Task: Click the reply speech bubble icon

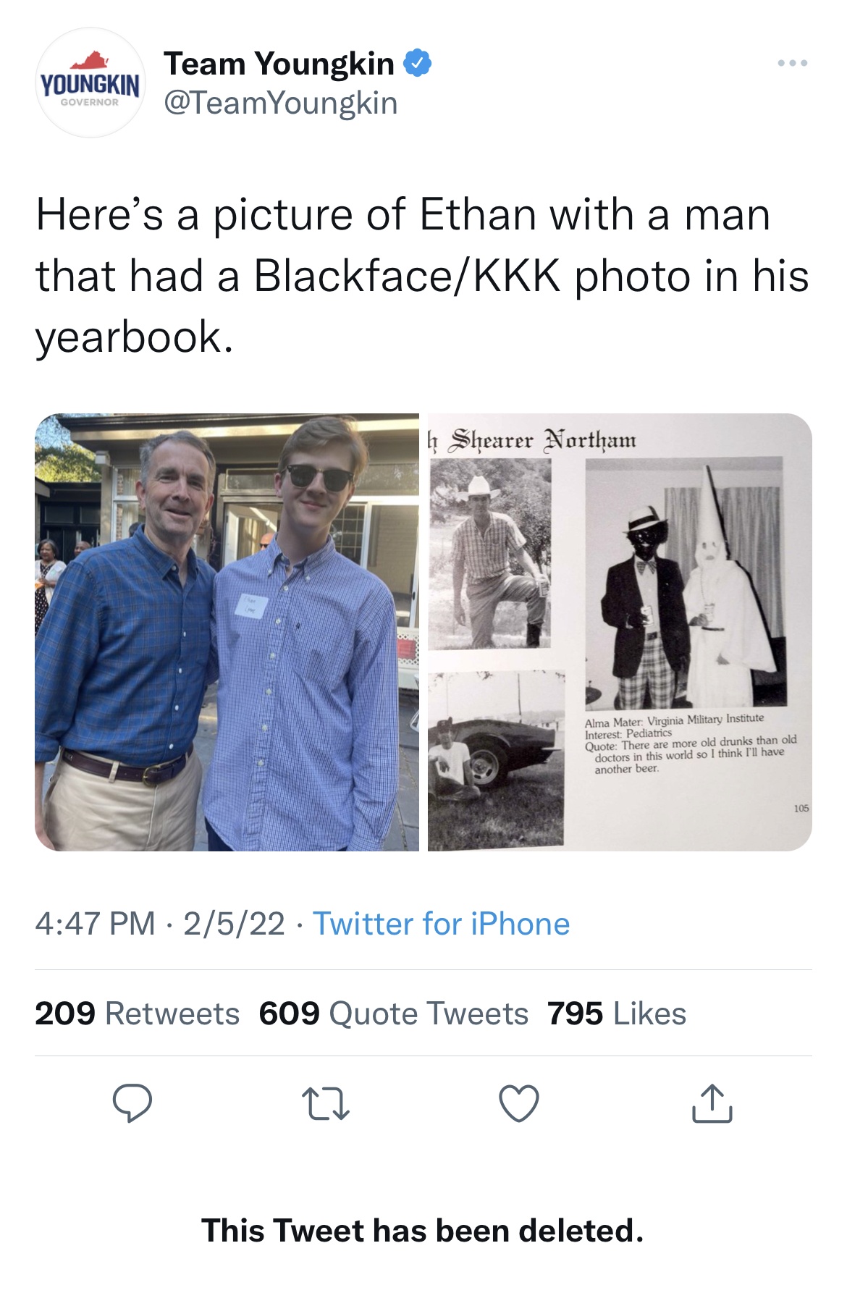Action: pyautogui.click(x=132, y=1103)
